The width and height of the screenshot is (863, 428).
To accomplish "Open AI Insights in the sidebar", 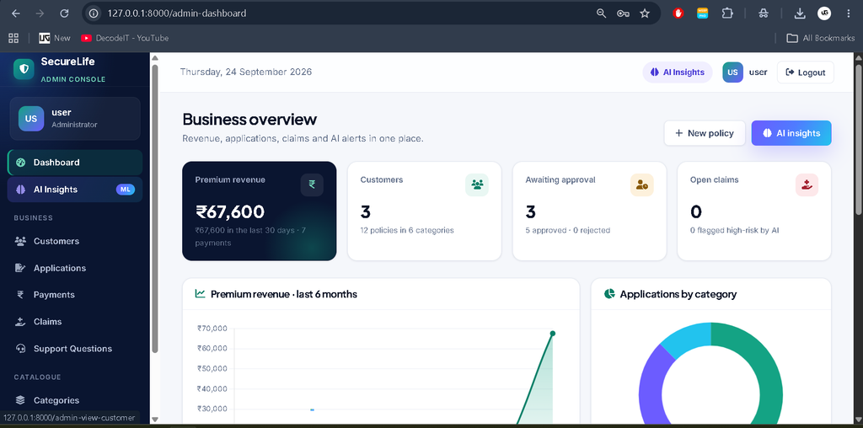I will [75, 190].
